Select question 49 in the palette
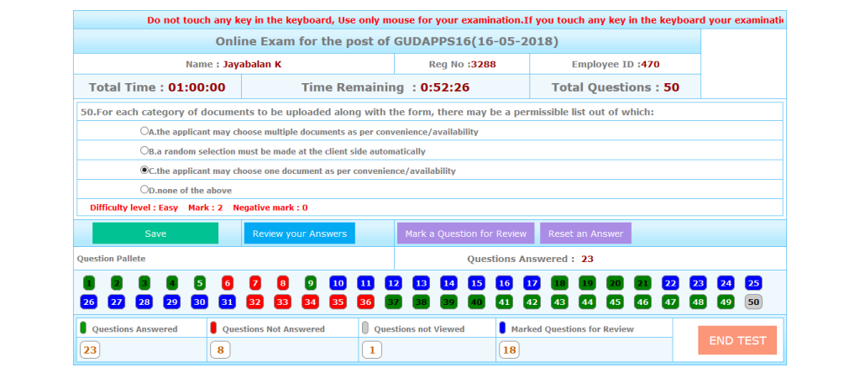This screenshot has height=378, width=860. [x=726, y=302]
